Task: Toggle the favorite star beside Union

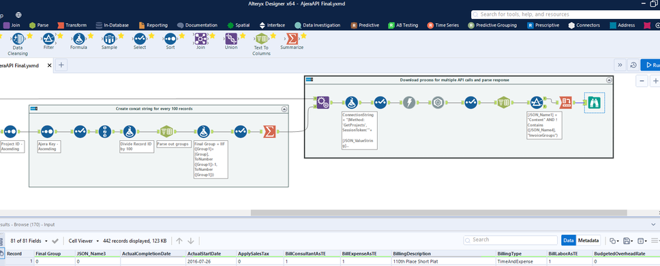Action: tap(243, 36)
